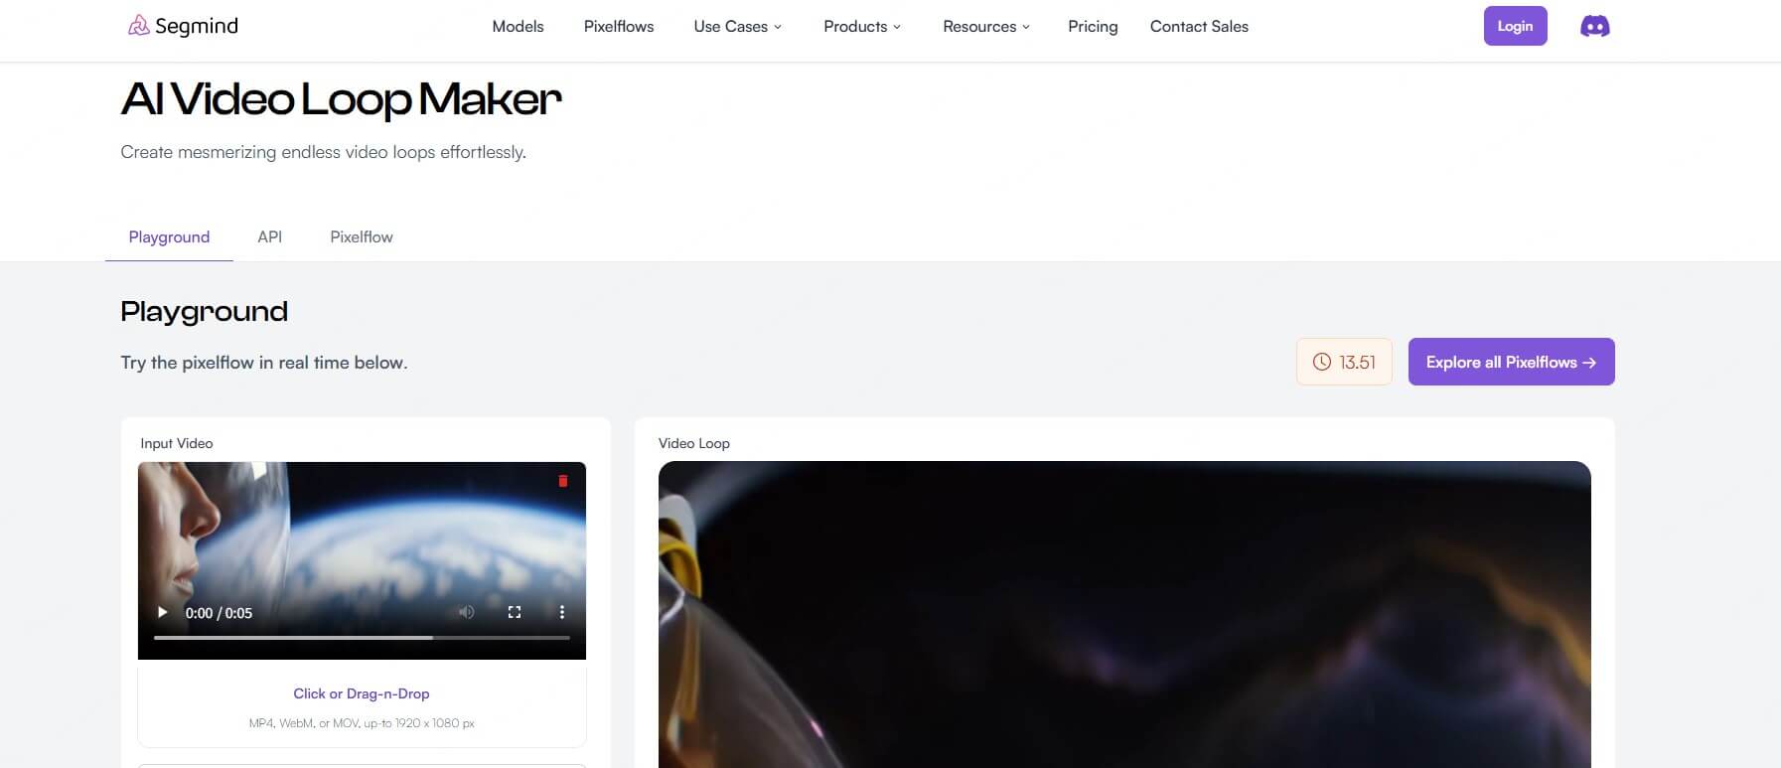1781x768 pixels.
Task: Open the Discord community icon
Action: click(x=1594, y=27)
